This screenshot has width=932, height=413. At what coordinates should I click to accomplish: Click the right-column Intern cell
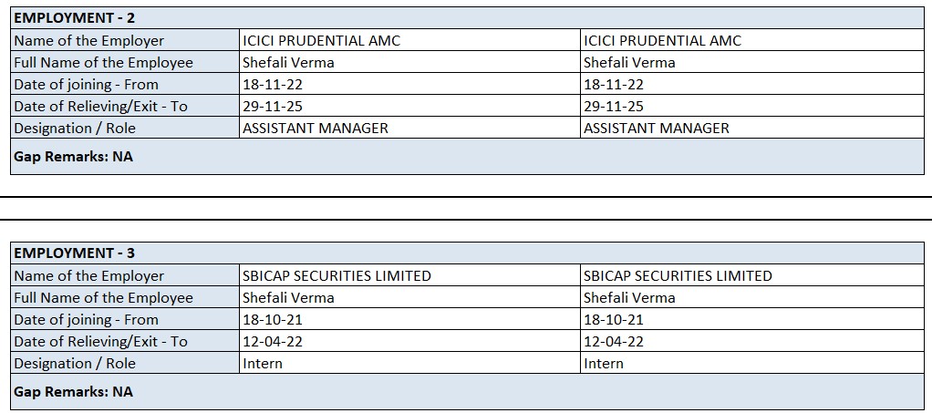point(604,363)
